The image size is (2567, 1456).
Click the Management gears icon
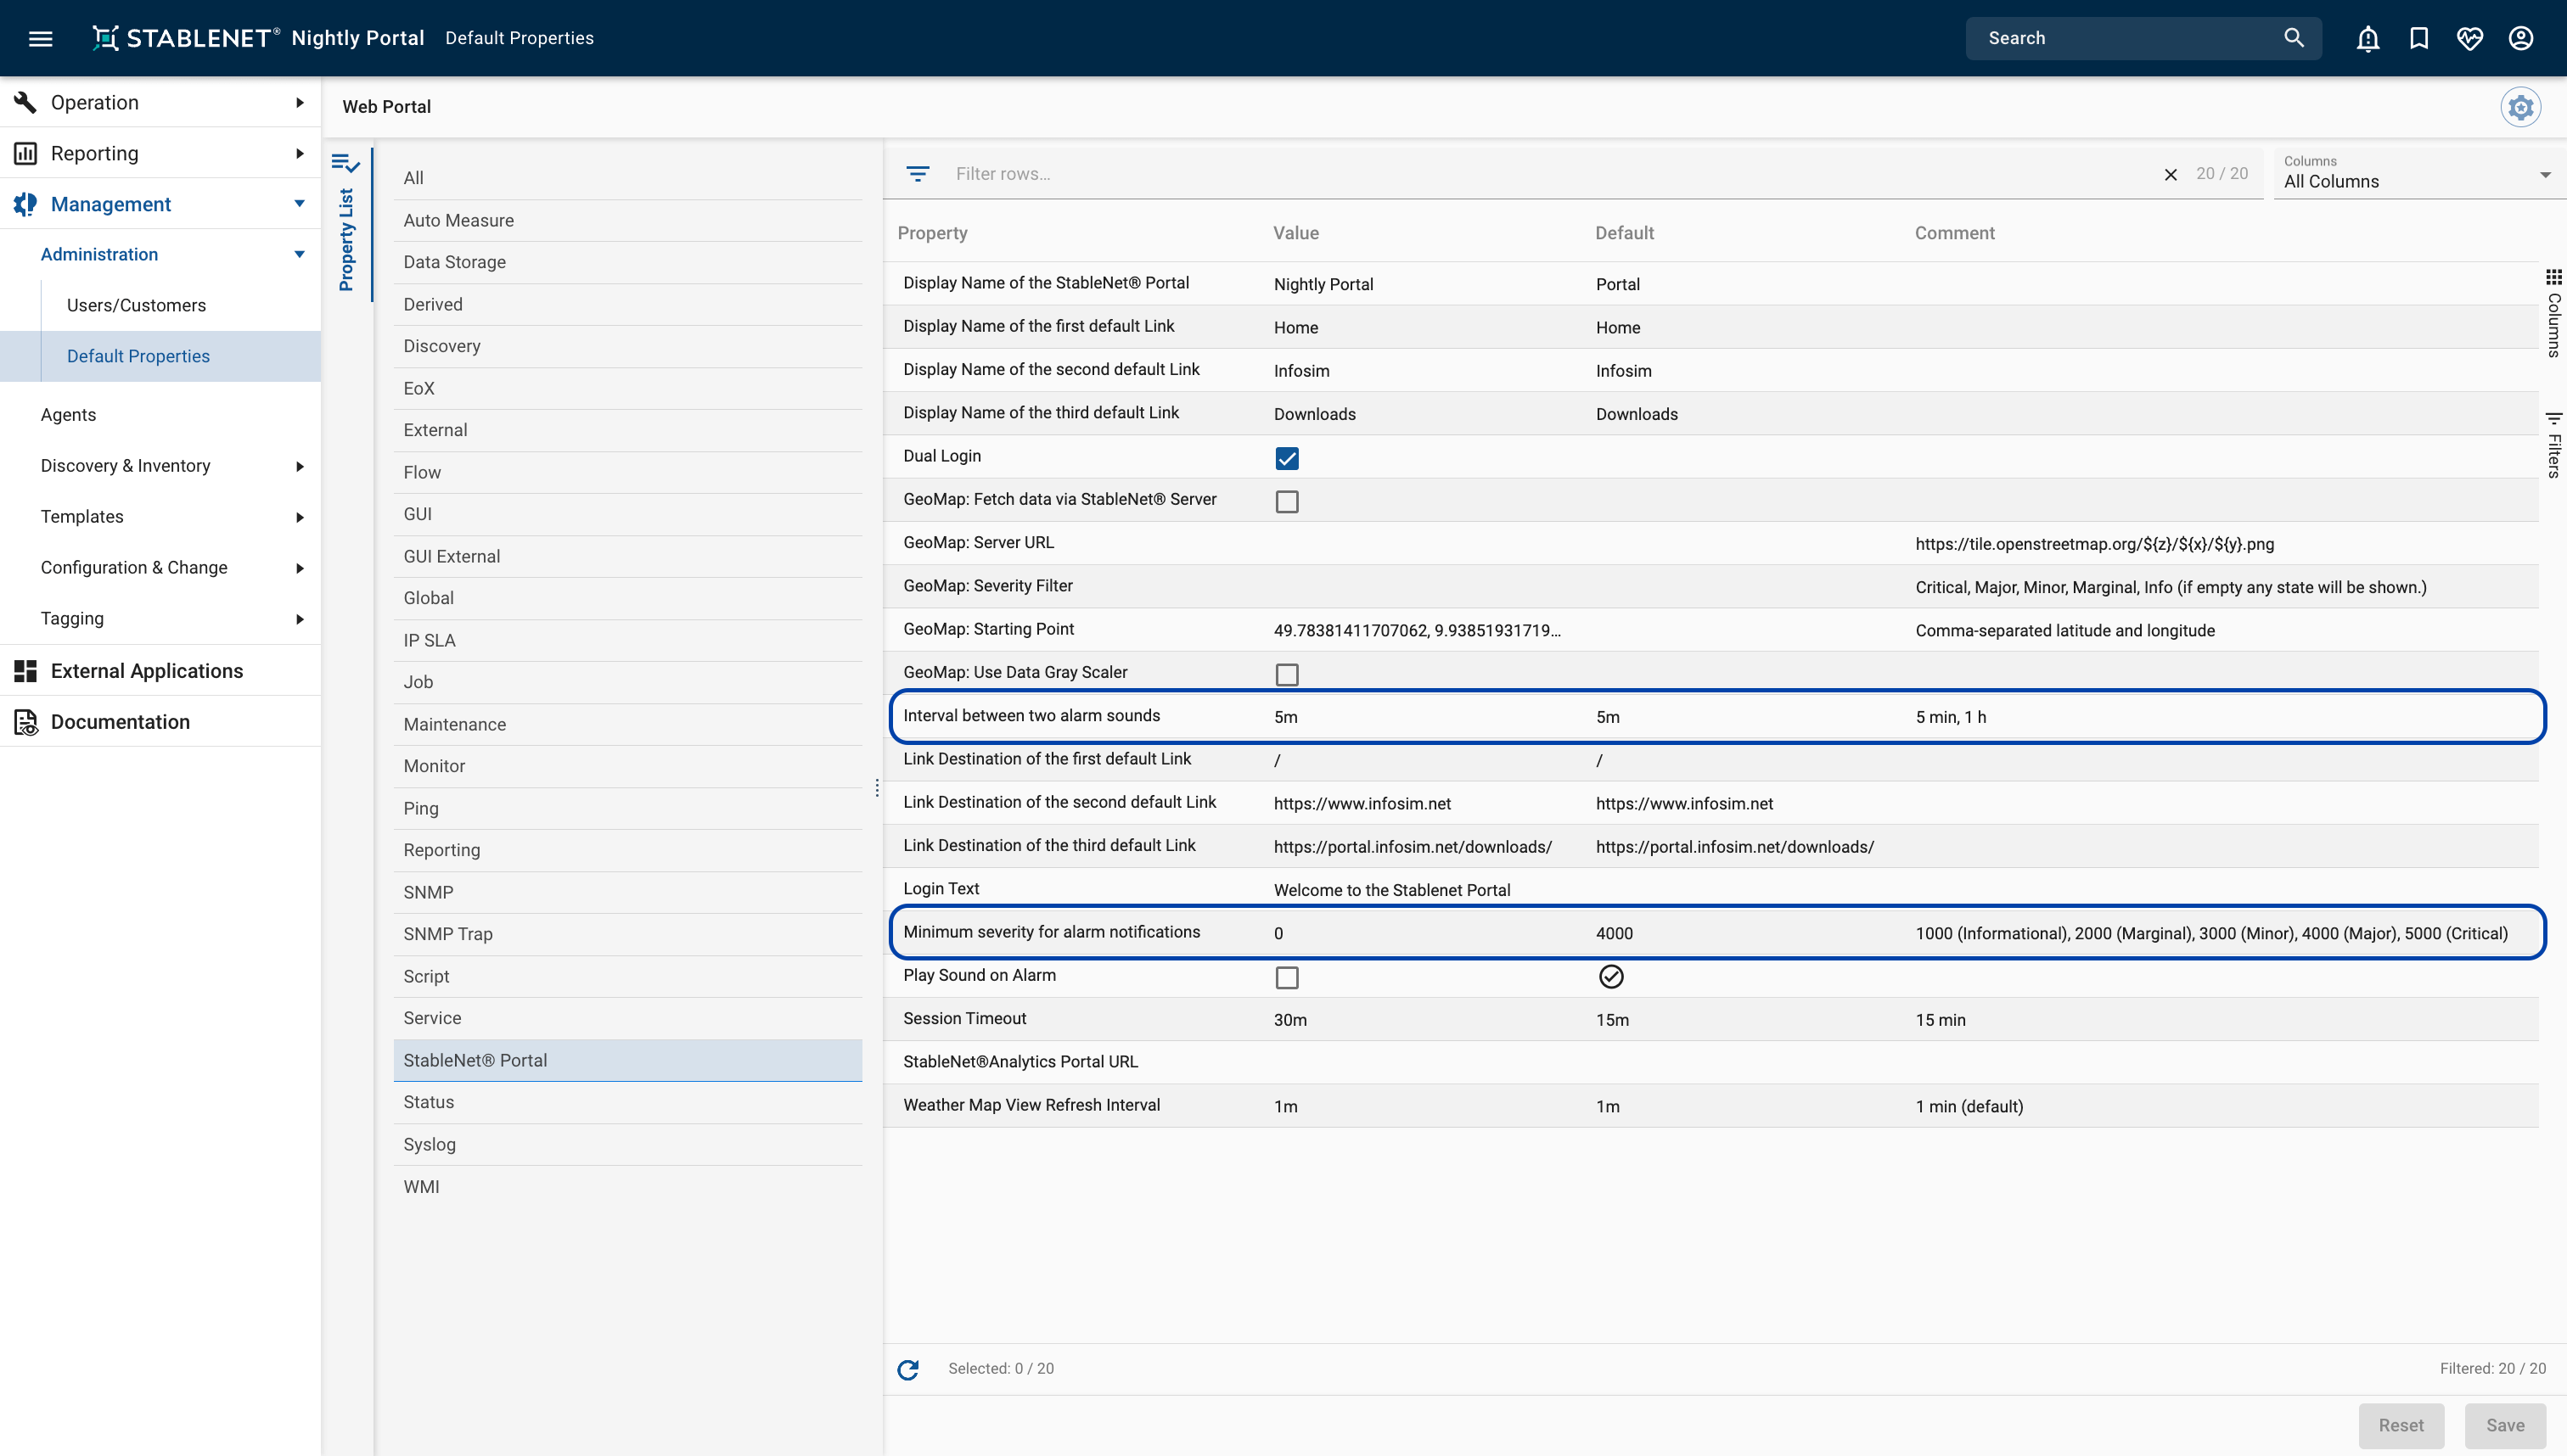pos(25,204)
